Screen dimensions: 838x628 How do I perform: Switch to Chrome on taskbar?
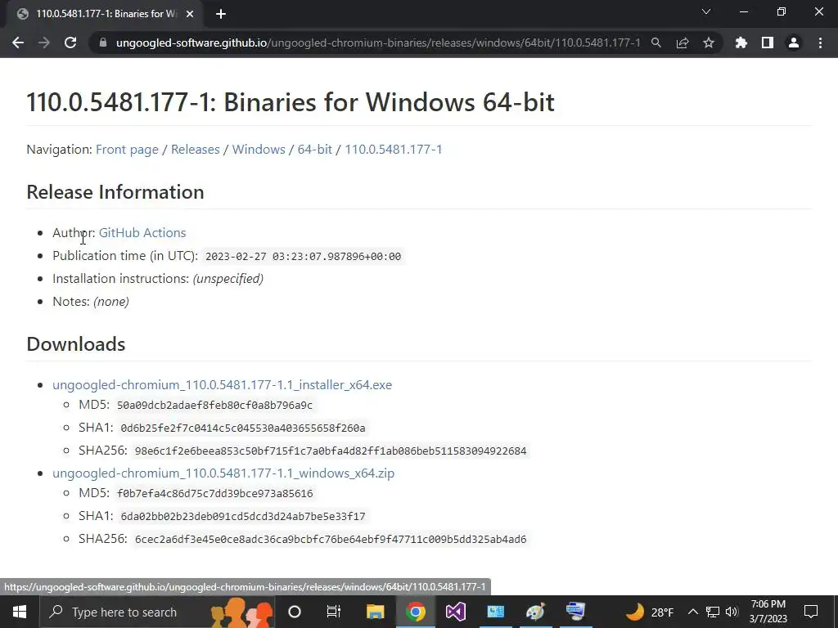pos(415,612)
